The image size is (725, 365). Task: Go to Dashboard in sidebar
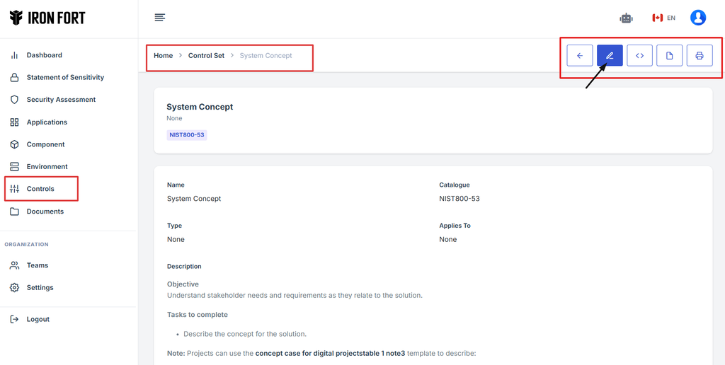44,55
